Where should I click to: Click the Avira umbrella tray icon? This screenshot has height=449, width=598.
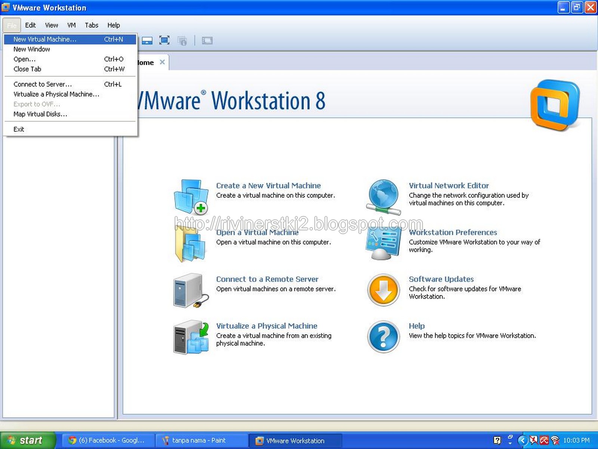pyautogui.click(x=545, y=440)
